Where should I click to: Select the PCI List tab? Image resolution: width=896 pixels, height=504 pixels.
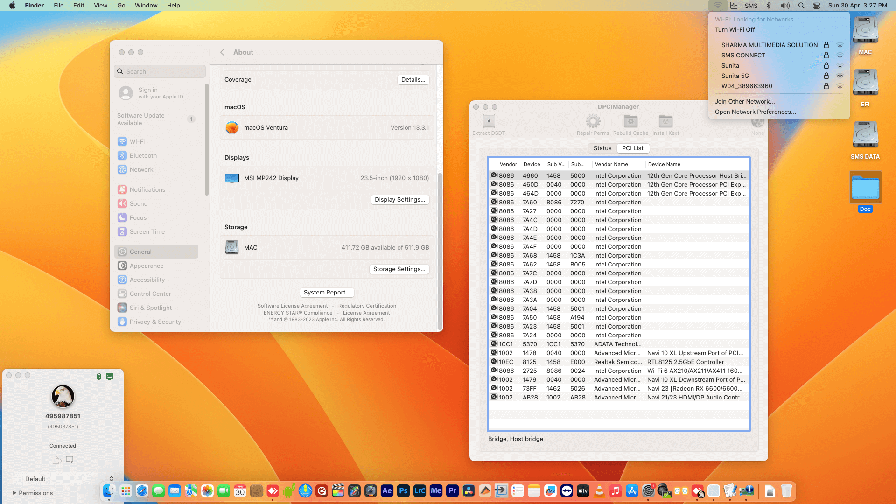tap(632, 148)
